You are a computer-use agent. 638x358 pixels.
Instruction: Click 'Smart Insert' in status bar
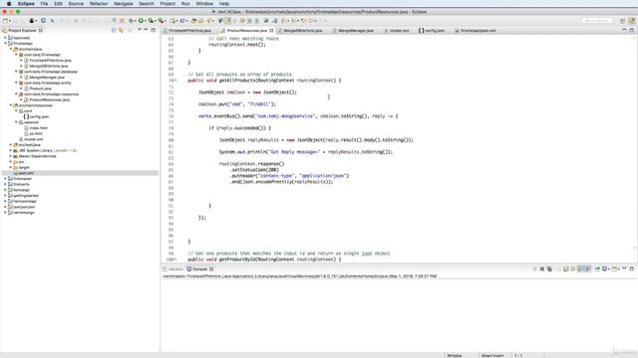pyautogui.click(x=492, y=356)
